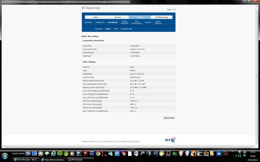Return to Basic Settings

[158, 22]
